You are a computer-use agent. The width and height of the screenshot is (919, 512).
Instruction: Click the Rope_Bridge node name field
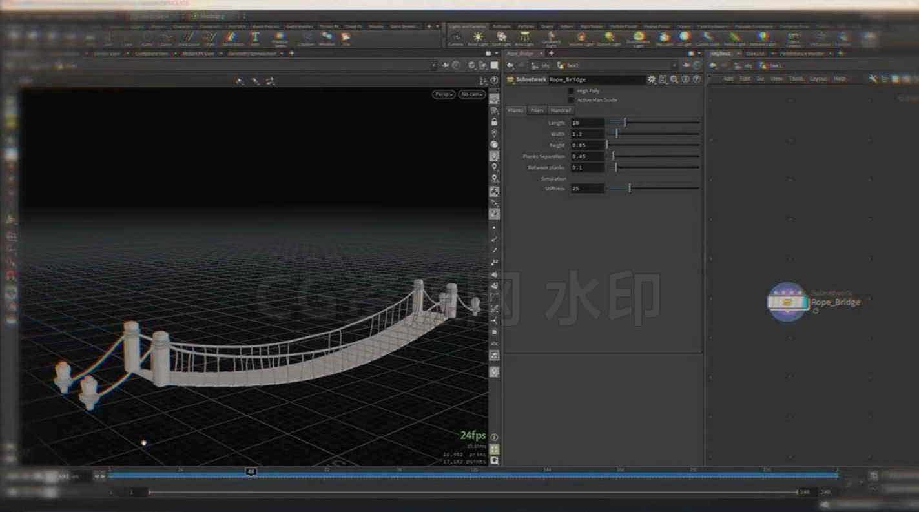pyautogui.click(x=596, y=79)
